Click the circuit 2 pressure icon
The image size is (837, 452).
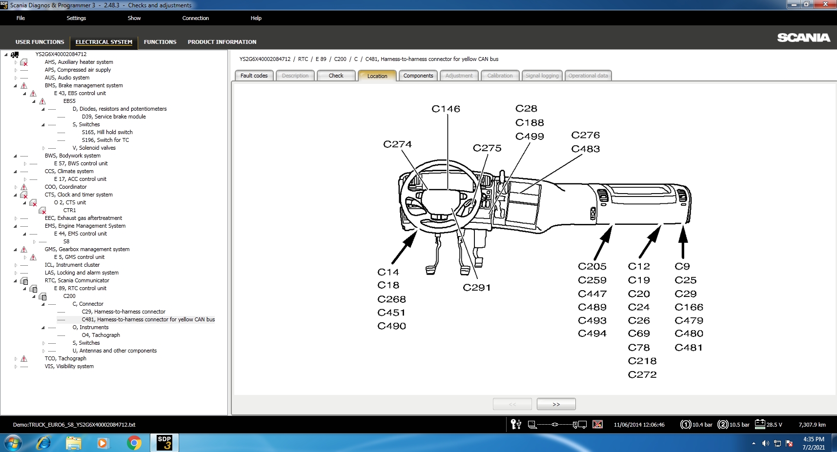click(x=723, y=425)
